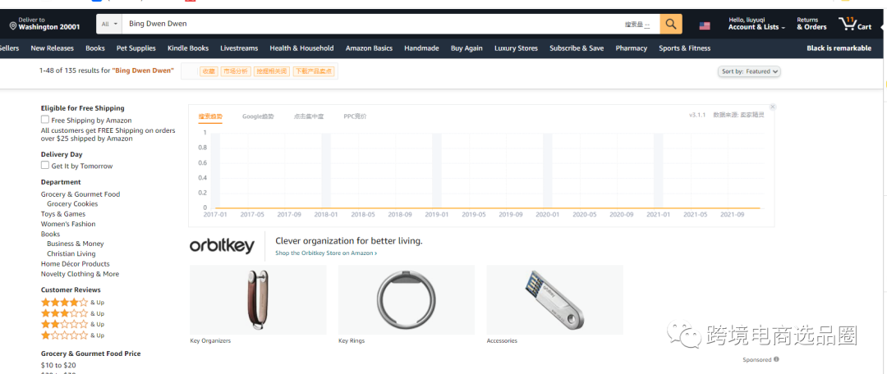Select Business & Money subcategory

pos(76,244)
